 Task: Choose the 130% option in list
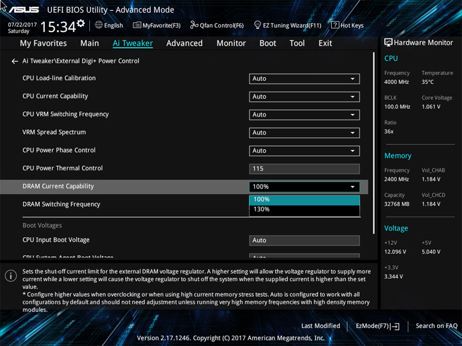304,210
